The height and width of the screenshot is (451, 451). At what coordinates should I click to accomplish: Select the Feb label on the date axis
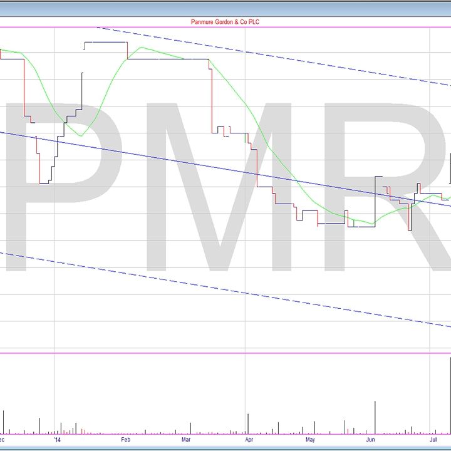(x=125, y=440)
